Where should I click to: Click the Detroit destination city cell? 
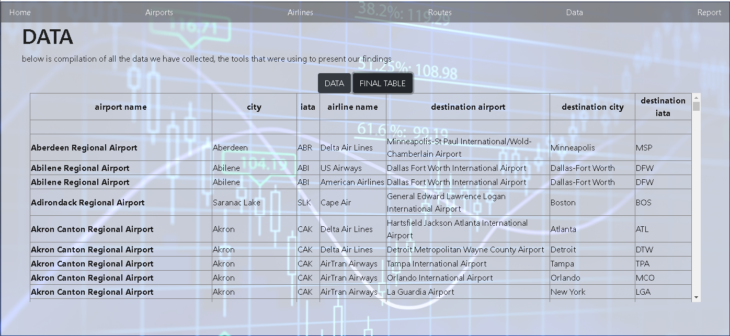pos(592,249)
